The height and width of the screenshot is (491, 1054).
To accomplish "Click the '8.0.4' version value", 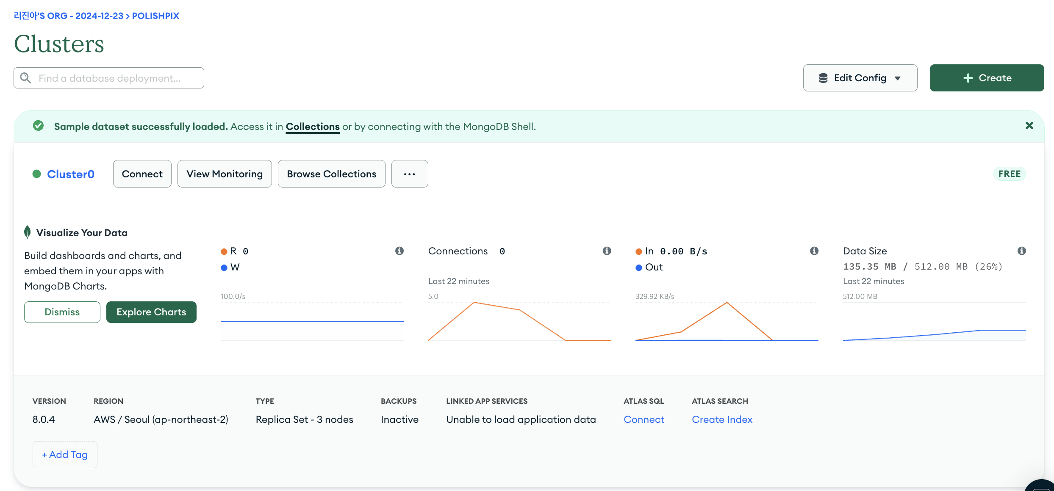I will [44, 419].
